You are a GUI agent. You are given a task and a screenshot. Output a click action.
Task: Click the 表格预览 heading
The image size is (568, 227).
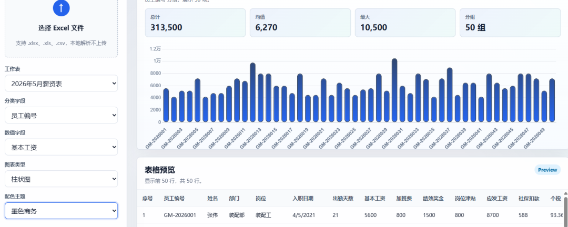tap(160, 170)
